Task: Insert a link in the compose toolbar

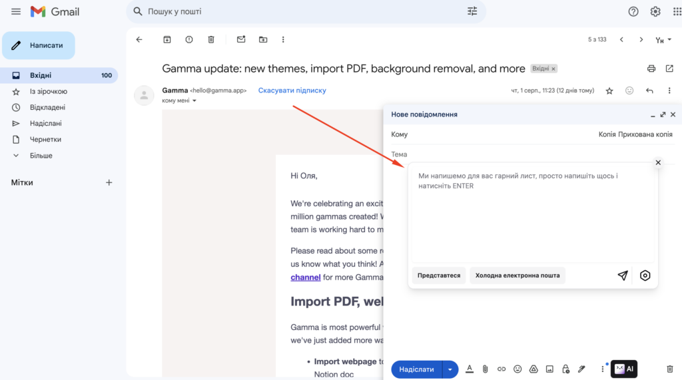Action: click(x=502, y=369)
